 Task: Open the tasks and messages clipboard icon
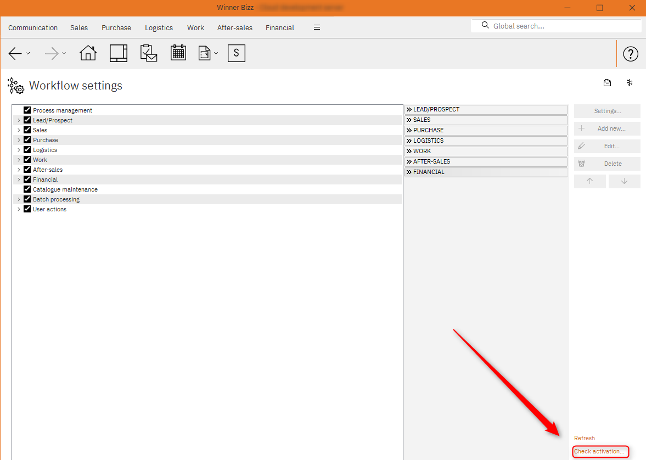[x=148, y=53]
